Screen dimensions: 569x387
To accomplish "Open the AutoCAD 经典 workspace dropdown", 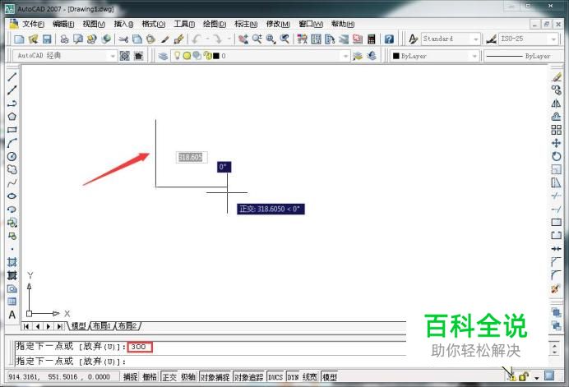I will point(113,56).
